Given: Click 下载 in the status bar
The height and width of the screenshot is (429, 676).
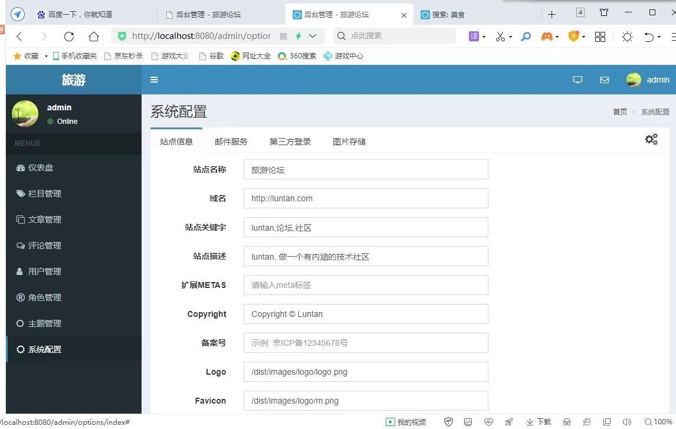Looking at the screenshot, I should pos(539,422).
